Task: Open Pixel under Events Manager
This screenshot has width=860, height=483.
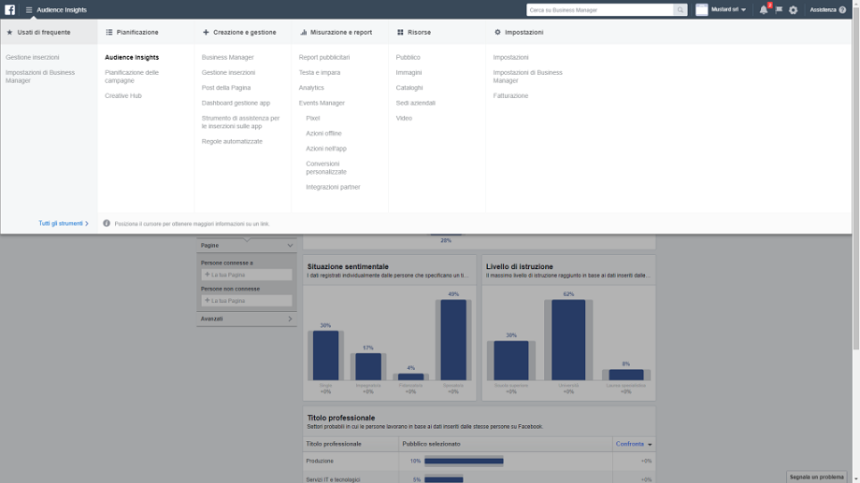Action: click(312, 118)
